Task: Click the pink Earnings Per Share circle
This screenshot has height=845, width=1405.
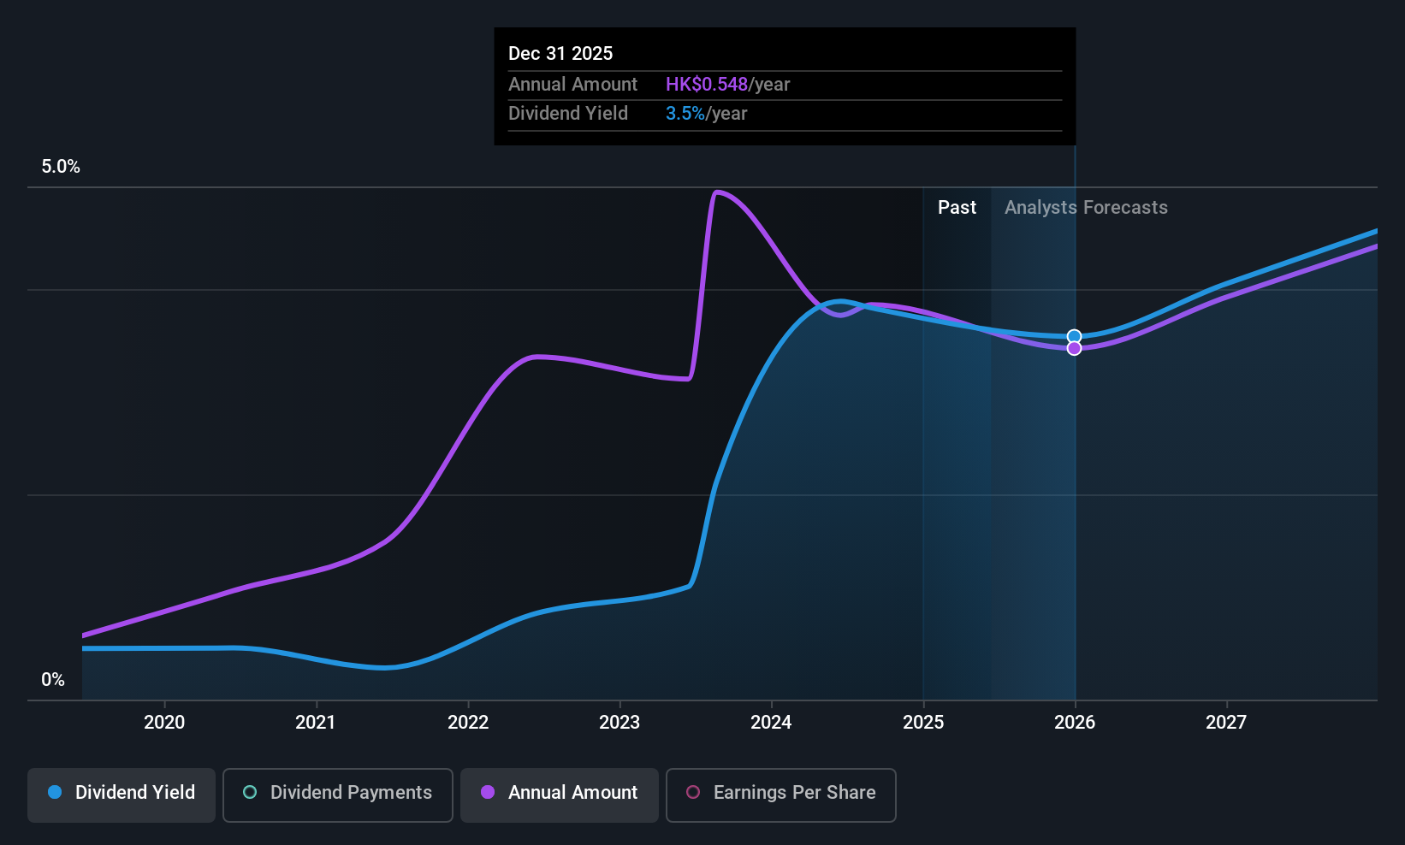Action: 693,792
